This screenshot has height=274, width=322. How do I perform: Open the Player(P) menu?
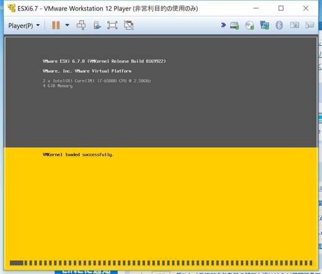(24, 25)
